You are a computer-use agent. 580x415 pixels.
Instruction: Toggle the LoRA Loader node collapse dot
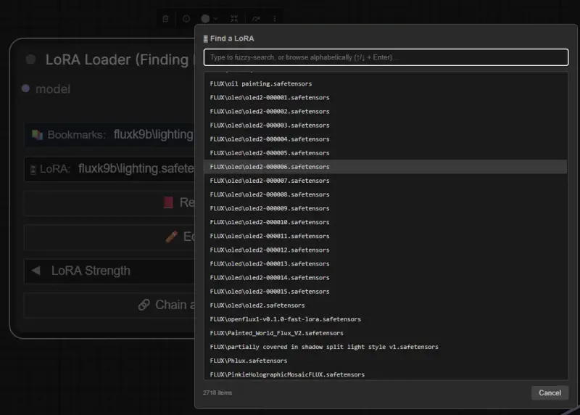30,59
